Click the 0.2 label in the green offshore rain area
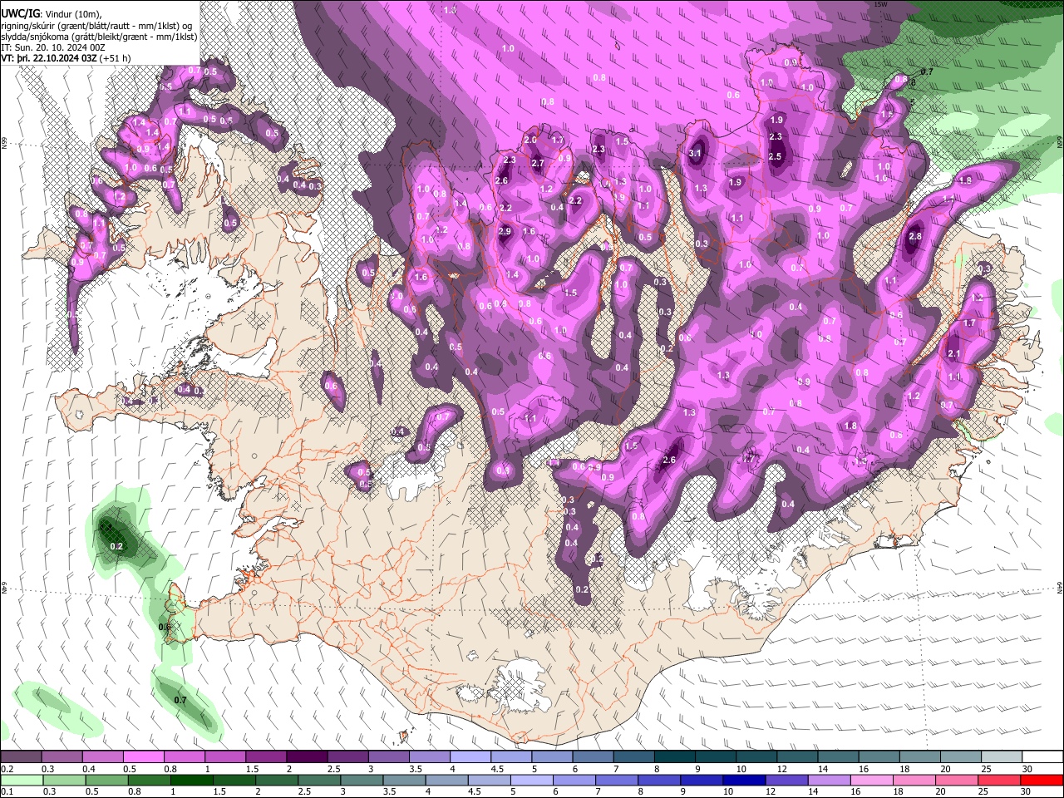Viewport: 1064px width, 798px height. (x=116, y=546)
